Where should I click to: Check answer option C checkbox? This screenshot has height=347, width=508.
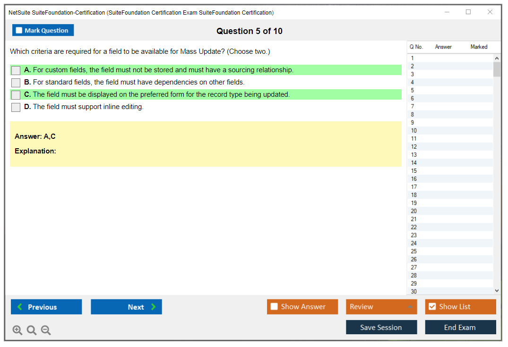click(x=16, y=95)
